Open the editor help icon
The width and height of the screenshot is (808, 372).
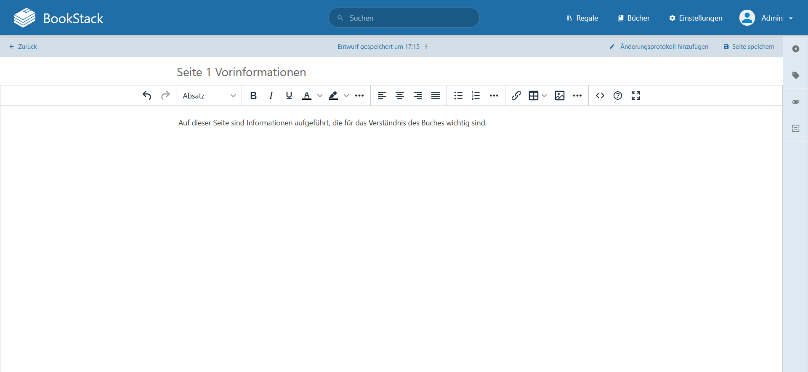point(618,96)
